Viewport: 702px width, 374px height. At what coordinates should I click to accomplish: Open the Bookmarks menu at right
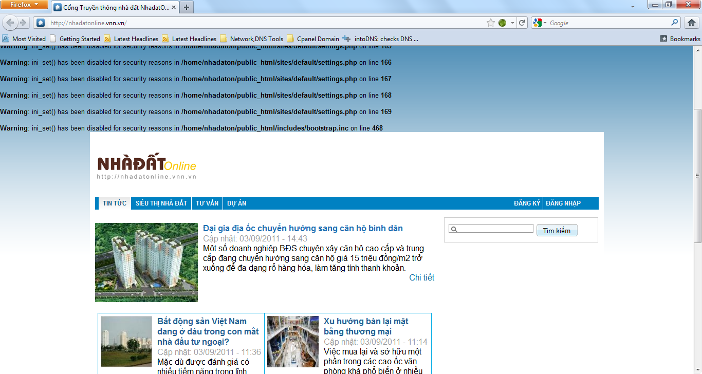680,39
